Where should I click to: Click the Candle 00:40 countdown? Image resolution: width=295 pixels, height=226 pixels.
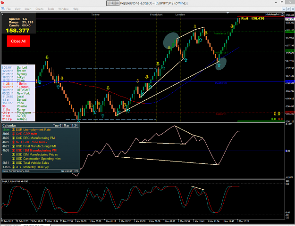pyautogui.click(x=19, y=25)
